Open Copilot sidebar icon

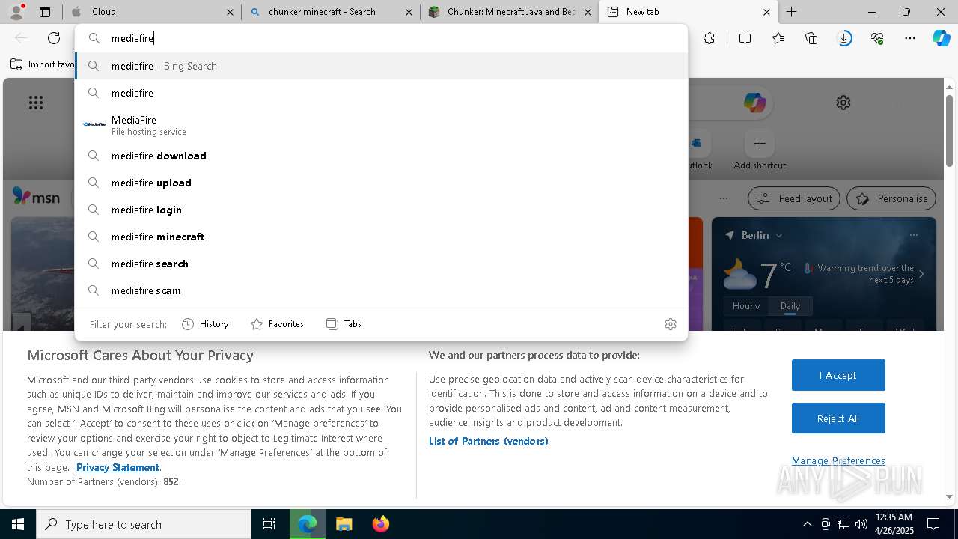pyautogui.click(x=942, y=38)
